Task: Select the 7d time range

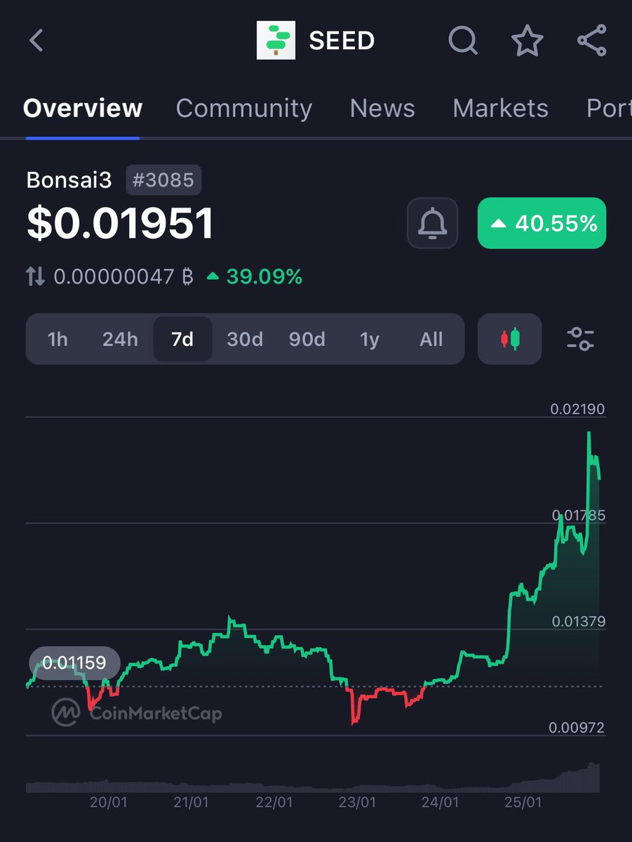Action: (x=182, y=340)
